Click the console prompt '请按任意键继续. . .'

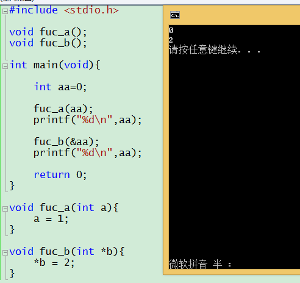click(215, 49)
